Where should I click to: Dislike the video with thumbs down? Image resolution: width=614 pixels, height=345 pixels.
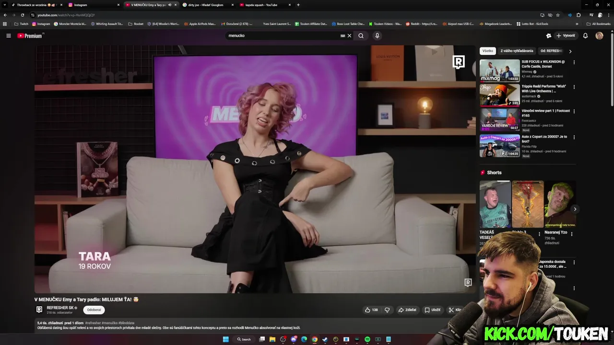click(x=387, y=310)
